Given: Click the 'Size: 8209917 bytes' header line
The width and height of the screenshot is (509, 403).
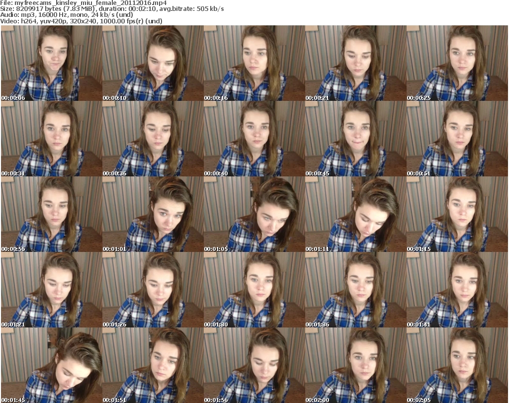Looking at the screenshot, I should click(112, 9).
